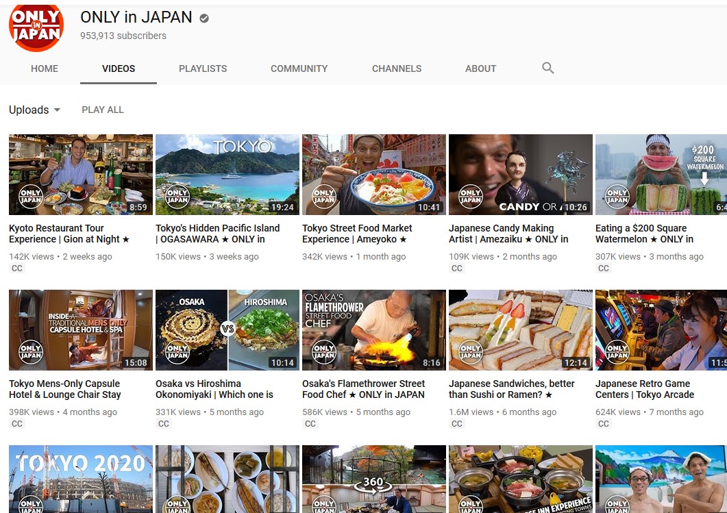Click the ONLY in JAPAN channel avatar
Viewport: 727px width, 513px height.
36,27
